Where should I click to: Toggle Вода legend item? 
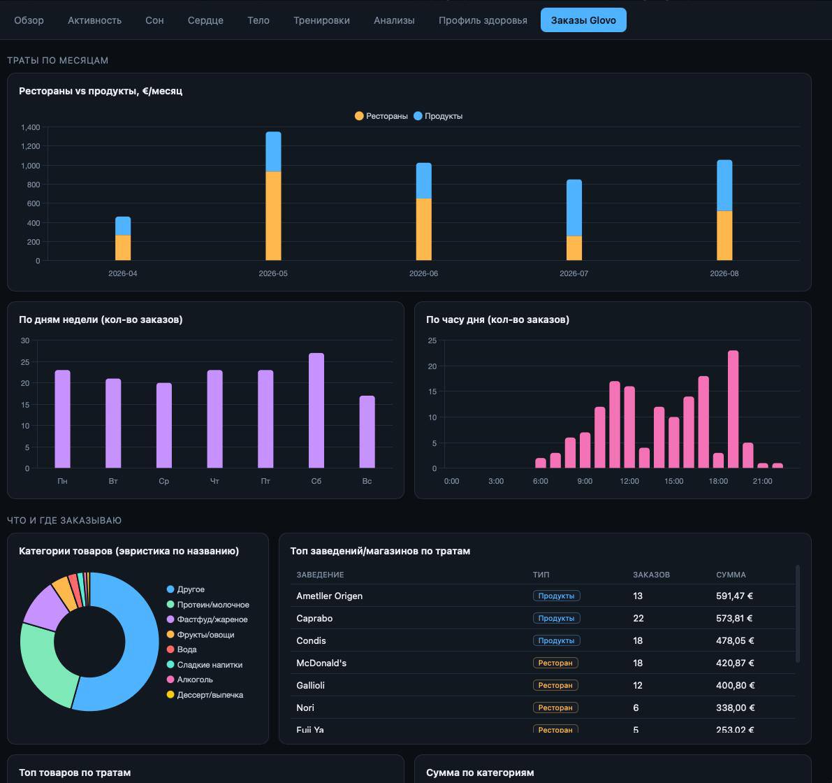tap(182, 649)
